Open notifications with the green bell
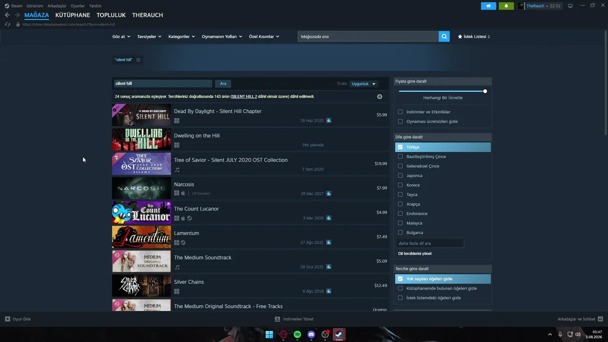Viewport: 608px width, 342px height. point(506,6)
